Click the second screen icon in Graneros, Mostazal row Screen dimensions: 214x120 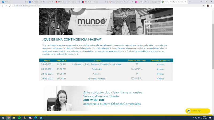click(136, 78)
